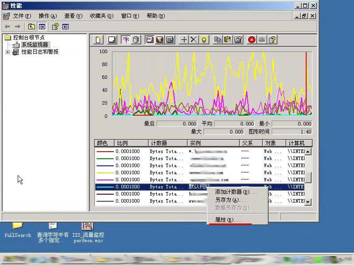Screen dimensions: 354x266
Task: Click the Highlight lightbulb icon
Action: pyautogui.click(x=204, y=40)
